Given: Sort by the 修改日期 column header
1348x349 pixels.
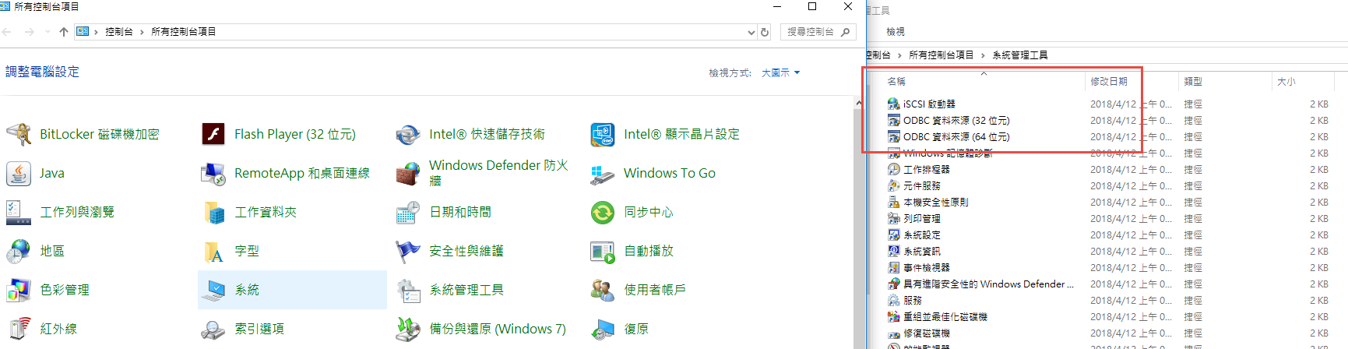Looking at the screenshot, I should pyautogui.click(x=1109, y=81).
